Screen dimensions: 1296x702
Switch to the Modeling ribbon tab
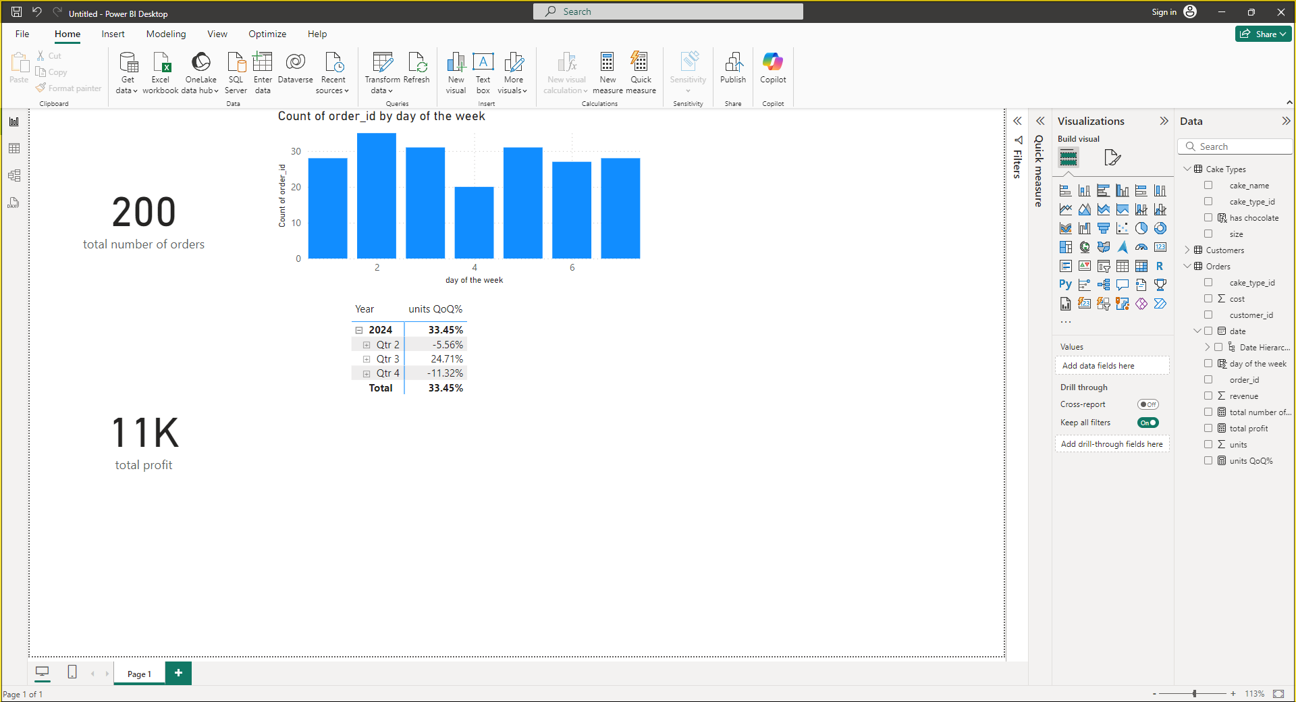166,34
